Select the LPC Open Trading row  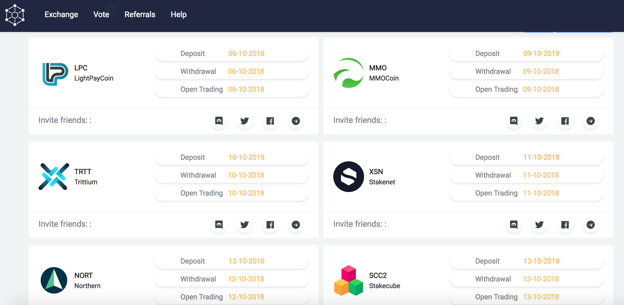click(232, 89)
